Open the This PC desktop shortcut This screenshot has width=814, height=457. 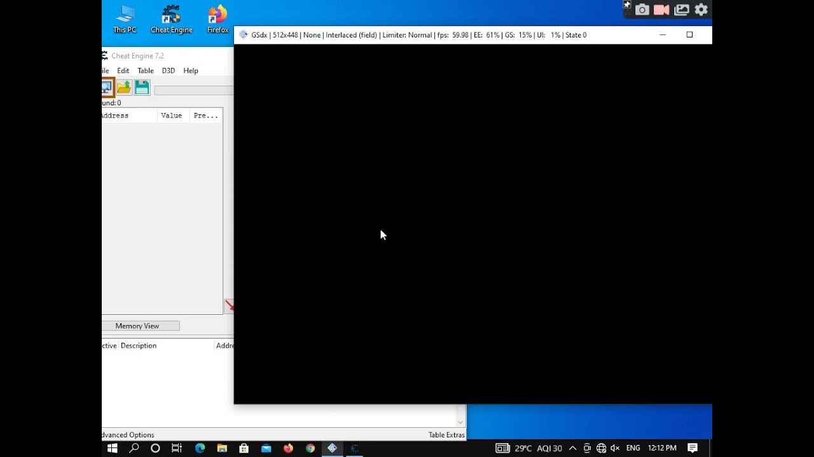(125, 19)
